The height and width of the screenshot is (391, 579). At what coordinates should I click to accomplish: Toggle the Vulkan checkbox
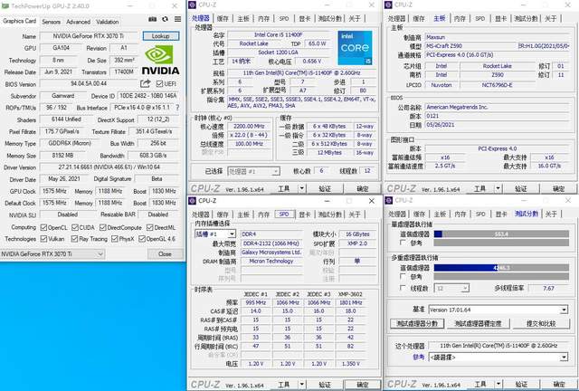pyautogui.click(x=43, y=239)
